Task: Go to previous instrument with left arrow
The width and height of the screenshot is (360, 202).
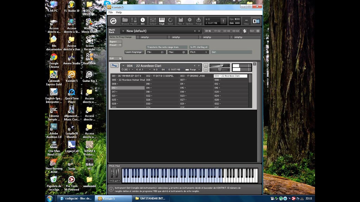Action: click(x=195, y=66)
